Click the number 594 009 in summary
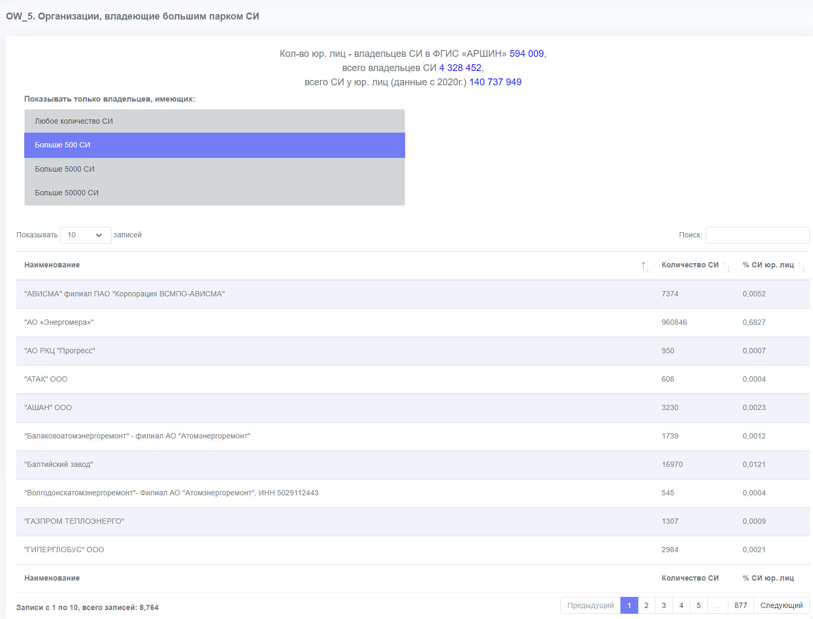 point(527,54)
